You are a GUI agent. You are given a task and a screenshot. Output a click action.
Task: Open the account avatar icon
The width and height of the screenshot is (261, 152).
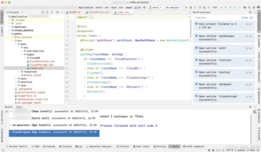(x=258, y=8)
